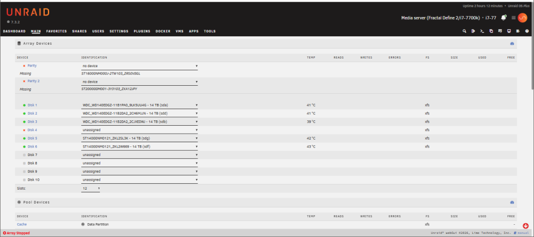
Task: Open the notifications bell
Action: pyautogui.click(x=504, y=18)
